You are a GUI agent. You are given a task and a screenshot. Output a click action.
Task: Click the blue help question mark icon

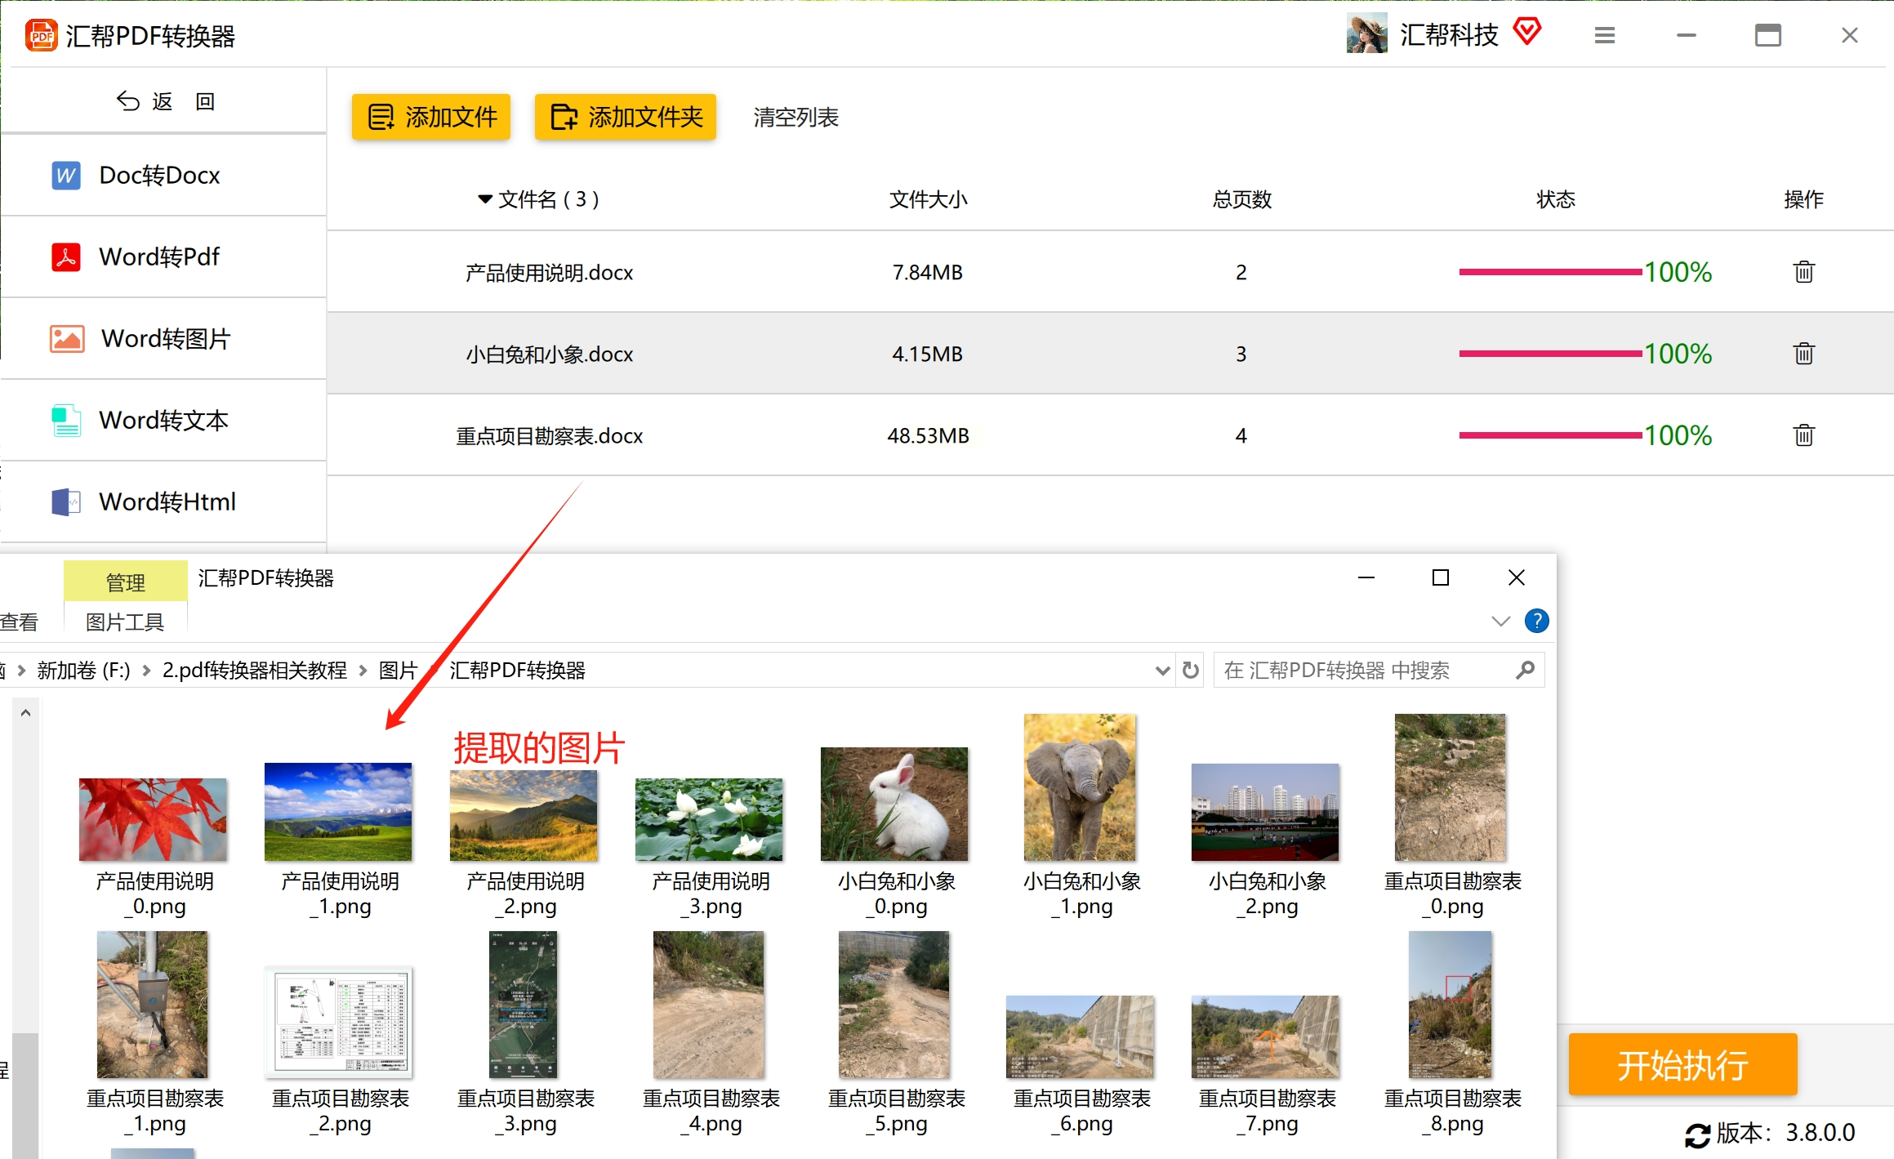(x=1536, y=622)
